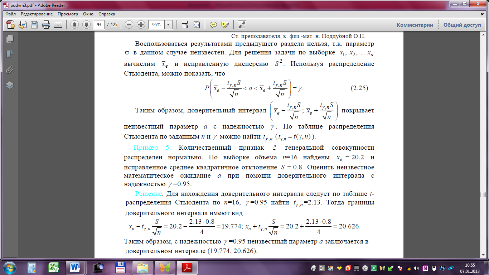489x275 pixels.
Task: Click the OneNote tray icon
Action: click(425, 268)
